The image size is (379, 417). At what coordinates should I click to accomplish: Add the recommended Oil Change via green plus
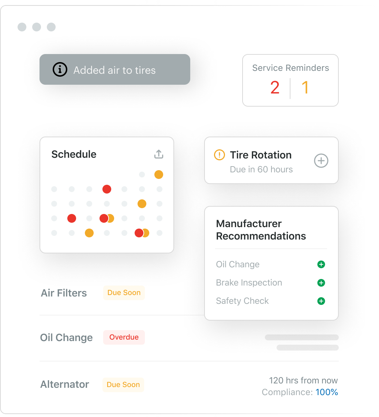[x=321, y=264]
